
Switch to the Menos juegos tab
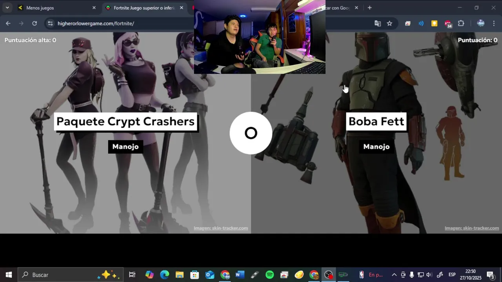(57, 7)
